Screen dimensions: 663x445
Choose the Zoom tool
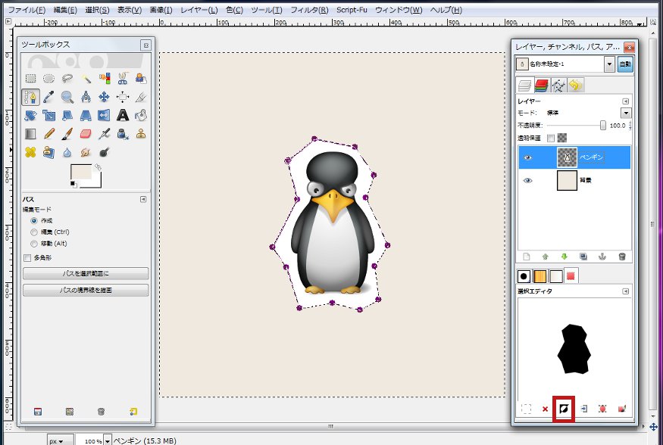pos(67,97)
